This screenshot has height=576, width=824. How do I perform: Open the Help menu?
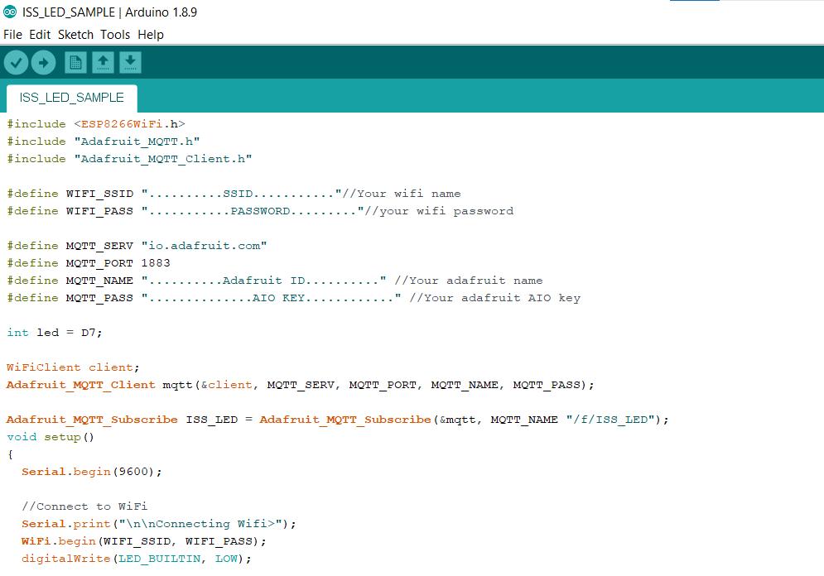point(151,35)
